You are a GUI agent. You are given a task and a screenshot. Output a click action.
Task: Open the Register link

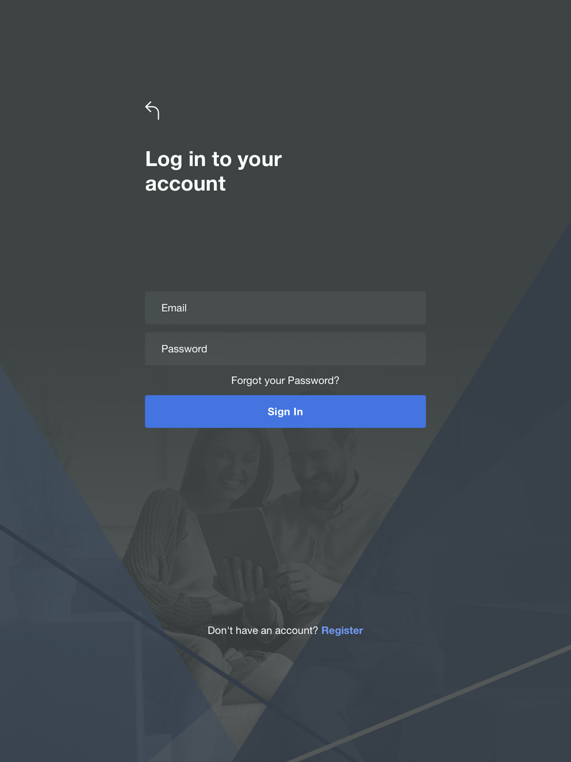click(342, 630)
